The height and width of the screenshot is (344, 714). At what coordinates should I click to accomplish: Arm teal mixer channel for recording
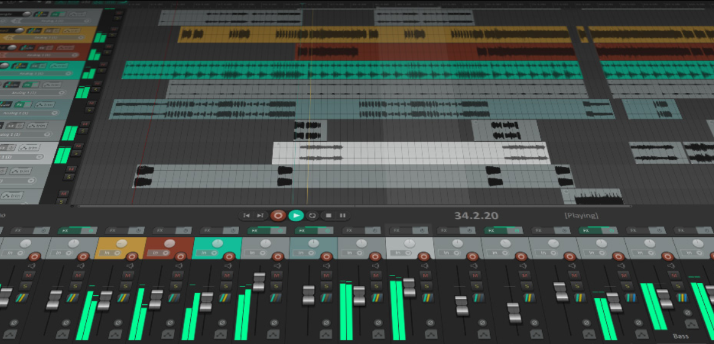(229, 257)
